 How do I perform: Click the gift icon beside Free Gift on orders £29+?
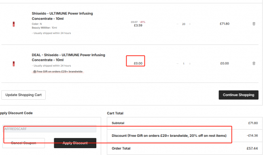click(x=34, y=71)
